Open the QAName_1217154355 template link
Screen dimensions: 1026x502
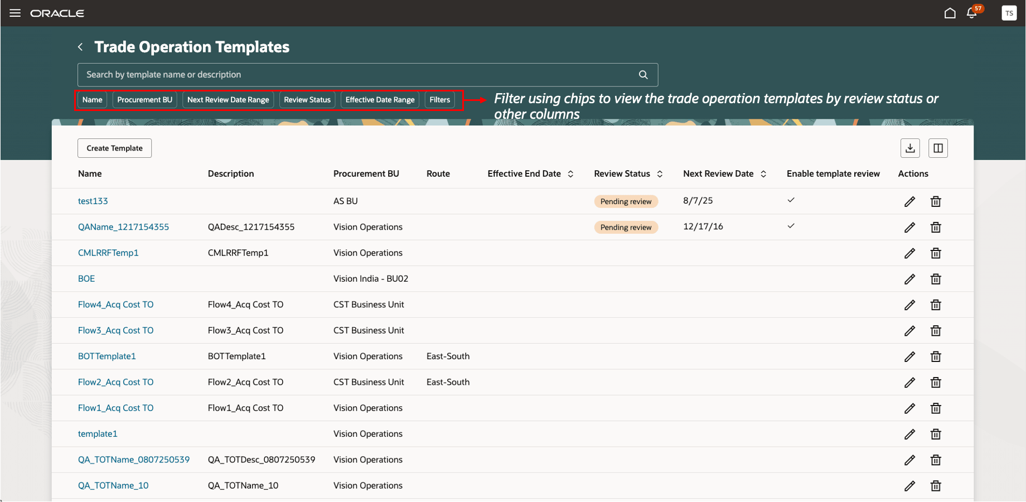[123, 227]
